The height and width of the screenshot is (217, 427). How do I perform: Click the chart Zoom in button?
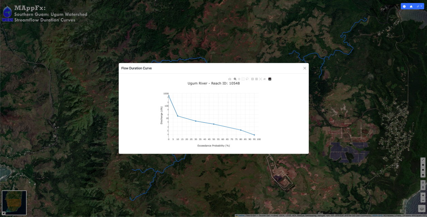coord(252,79)
